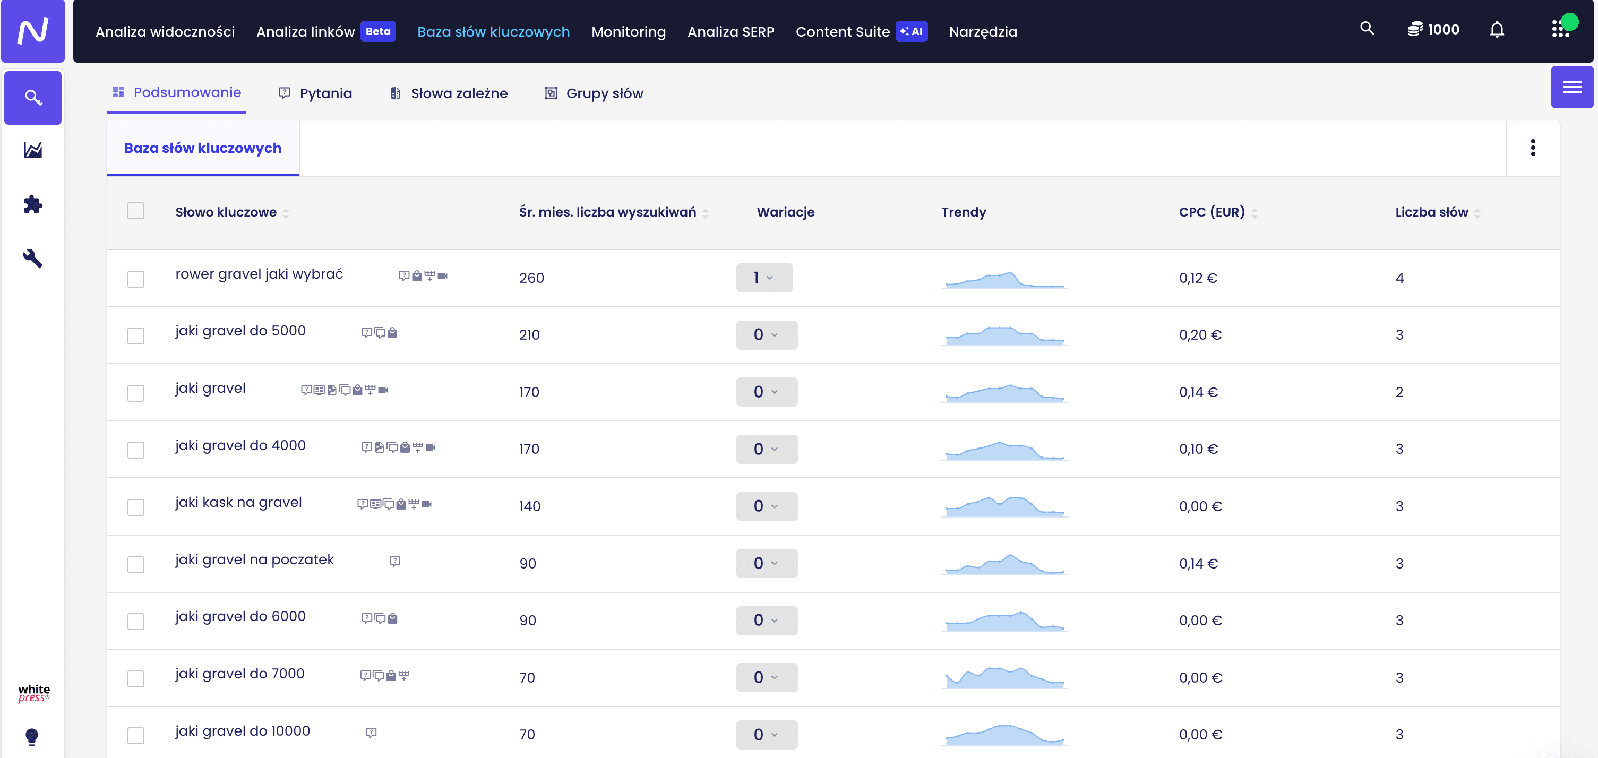Click the video icon in 'rower gravel jaki wybrać' row

point(442,275)
